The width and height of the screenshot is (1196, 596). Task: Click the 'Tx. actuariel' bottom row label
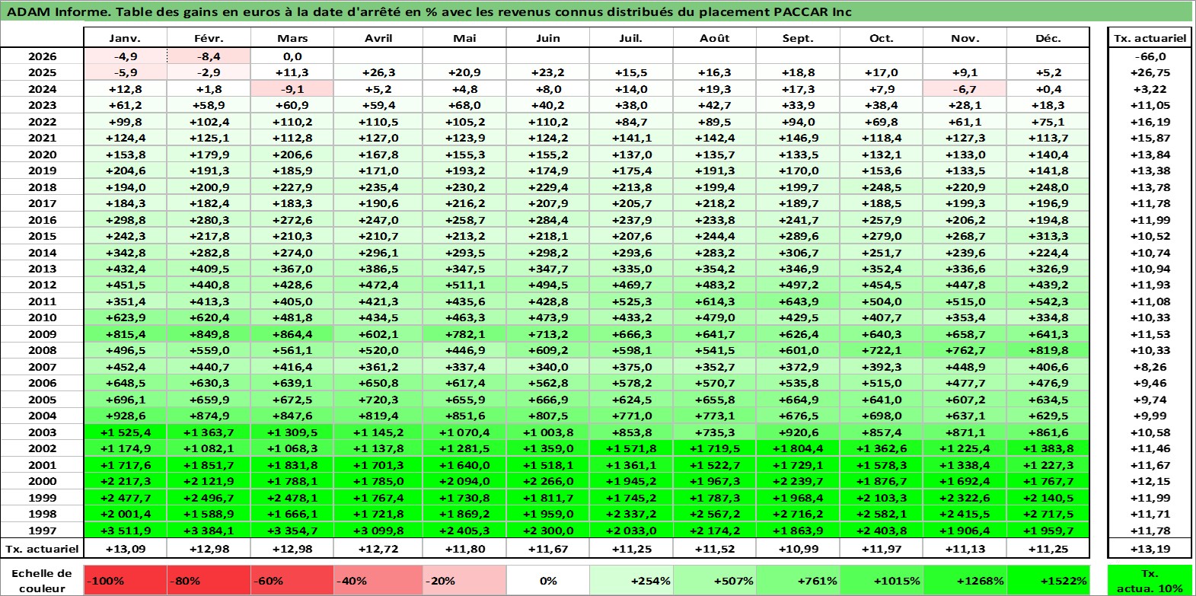coord(42,548)
